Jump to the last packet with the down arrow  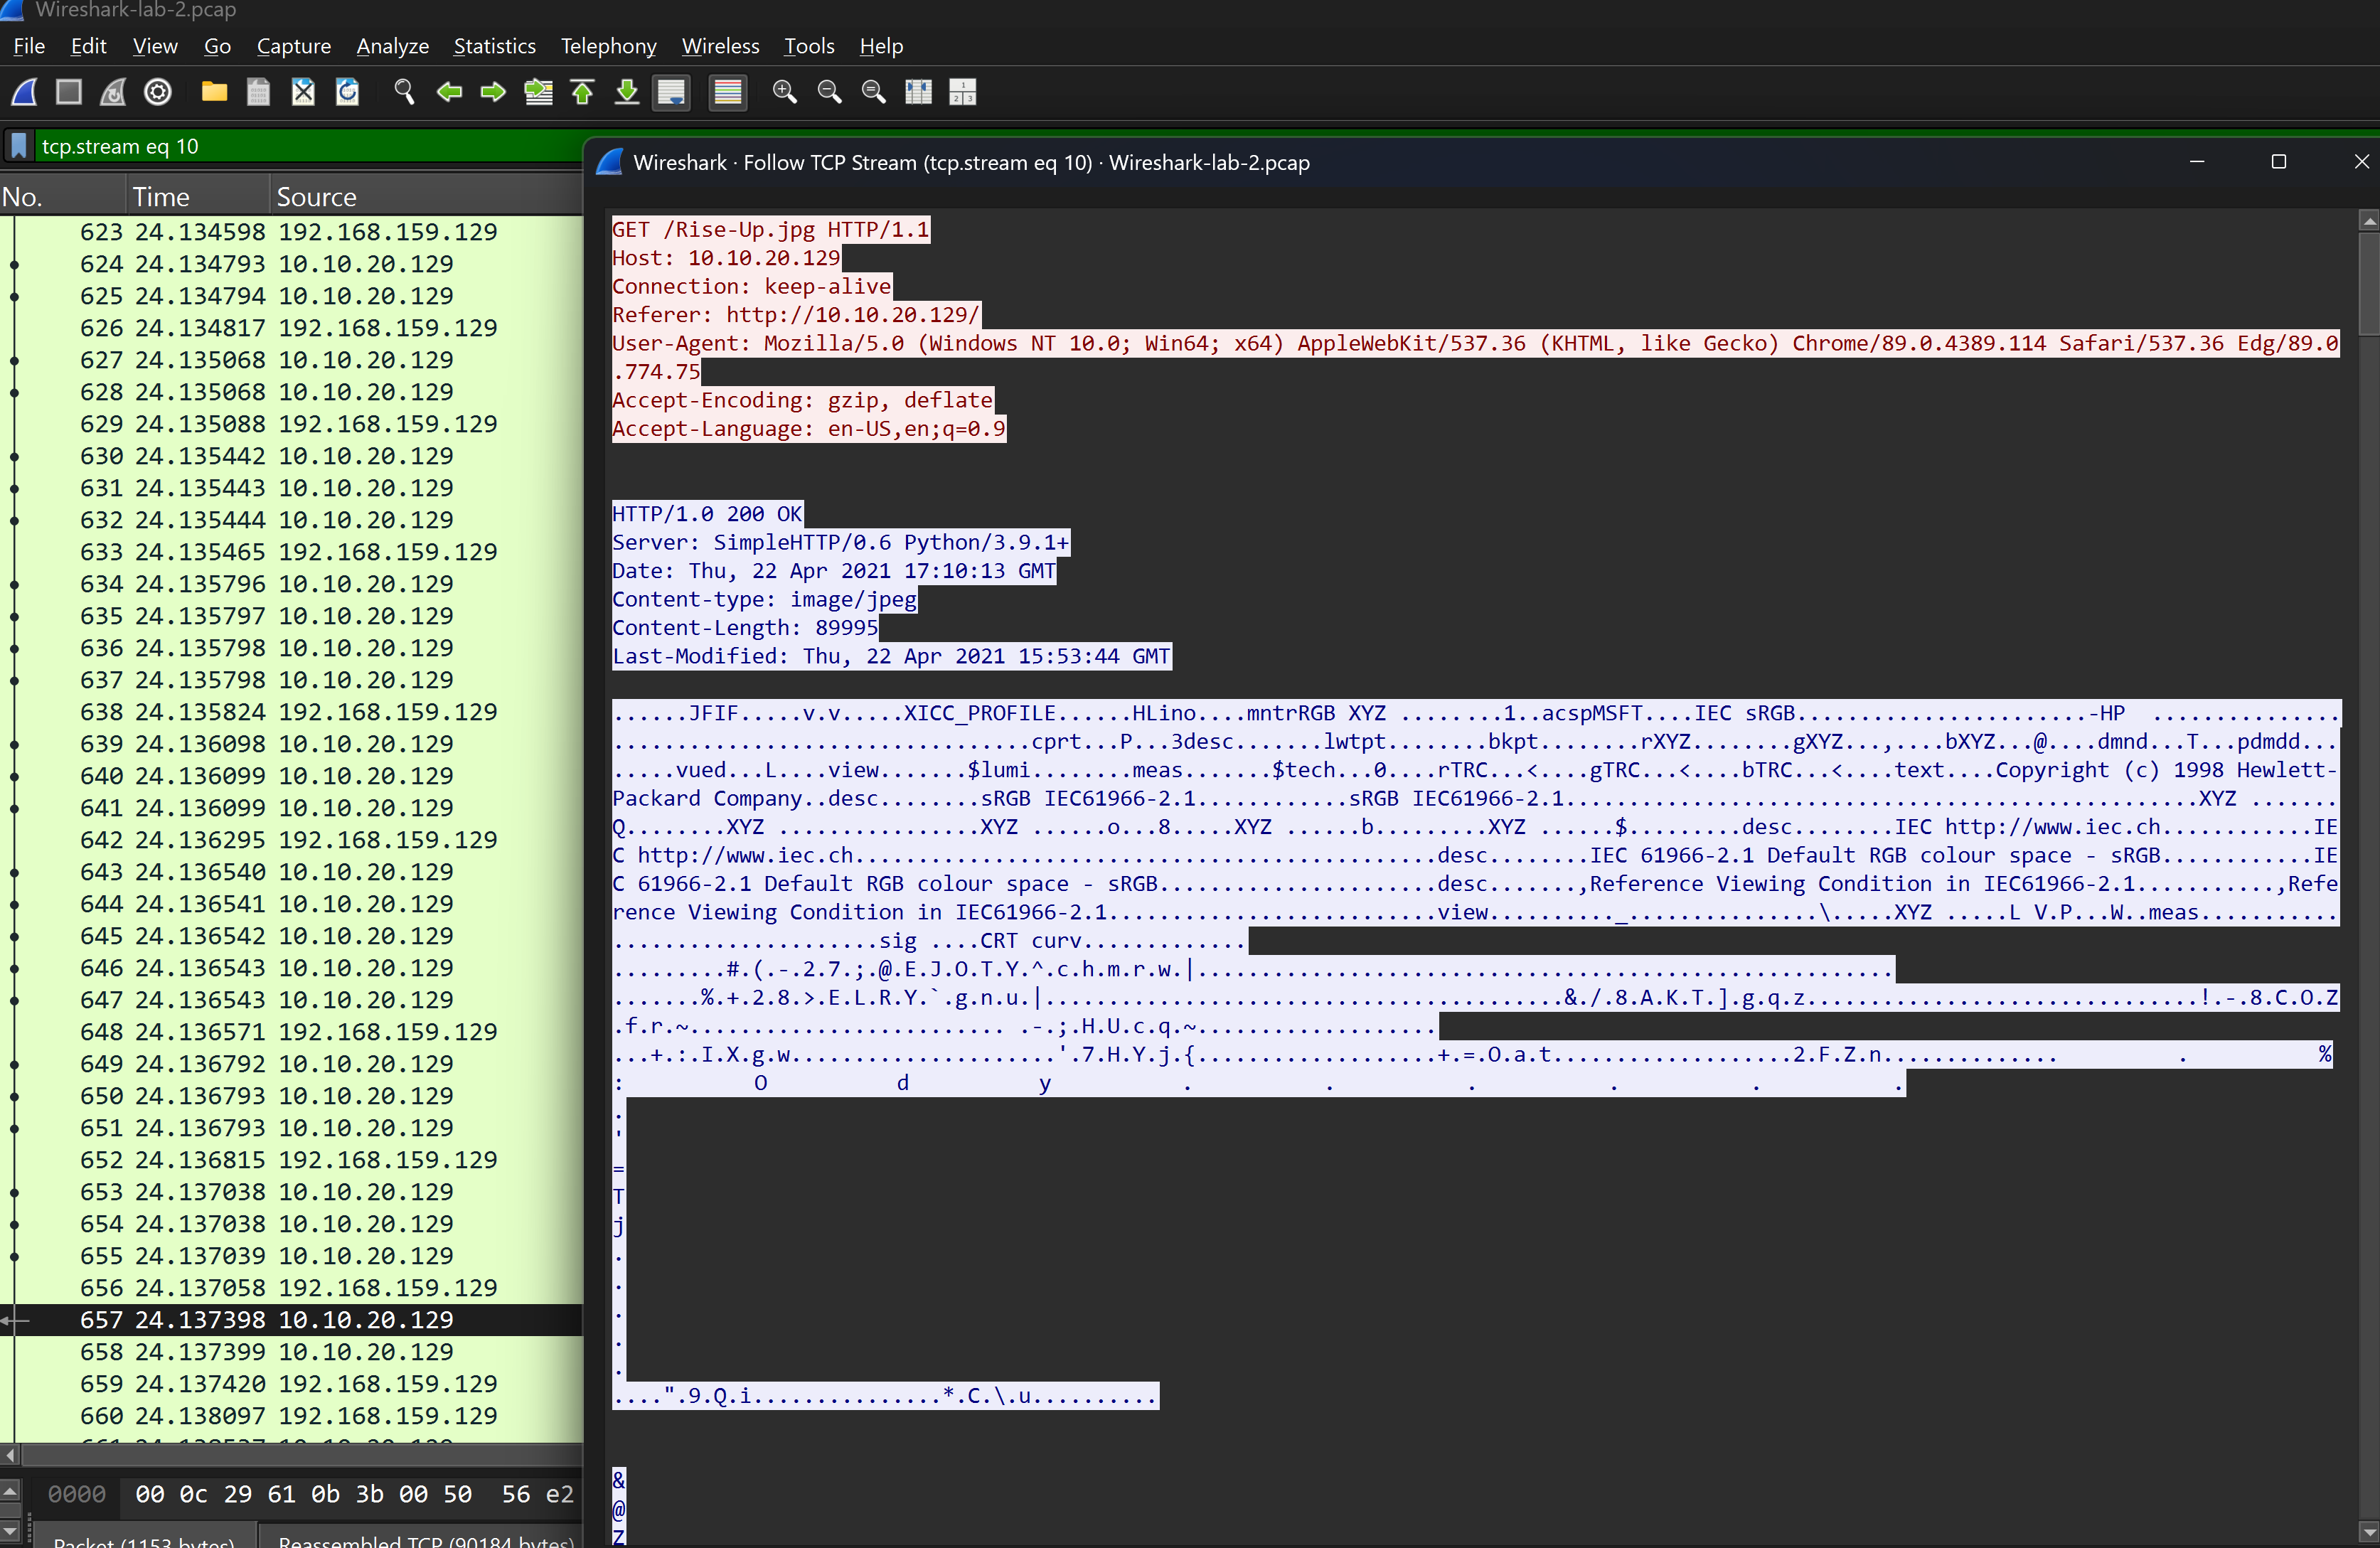tap(626, 92)
